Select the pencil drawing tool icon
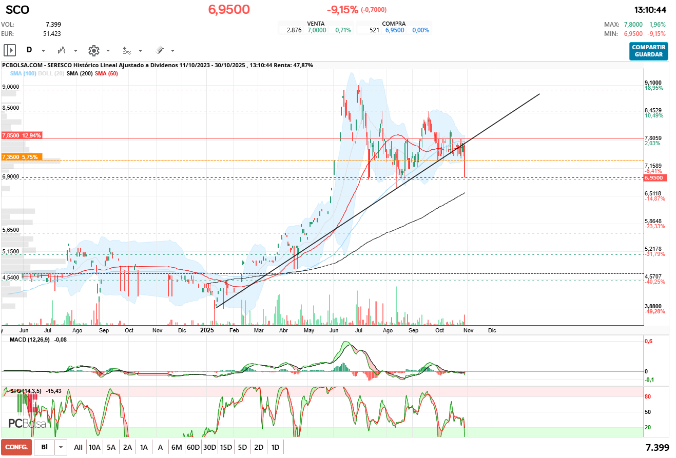The height and width of the screenshot is (458, 676). 160,50
